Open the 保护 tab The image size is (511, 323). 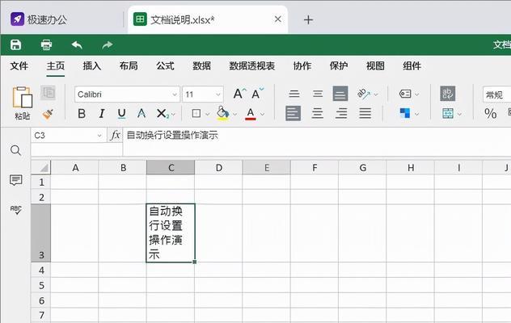[x=339, y=66]
